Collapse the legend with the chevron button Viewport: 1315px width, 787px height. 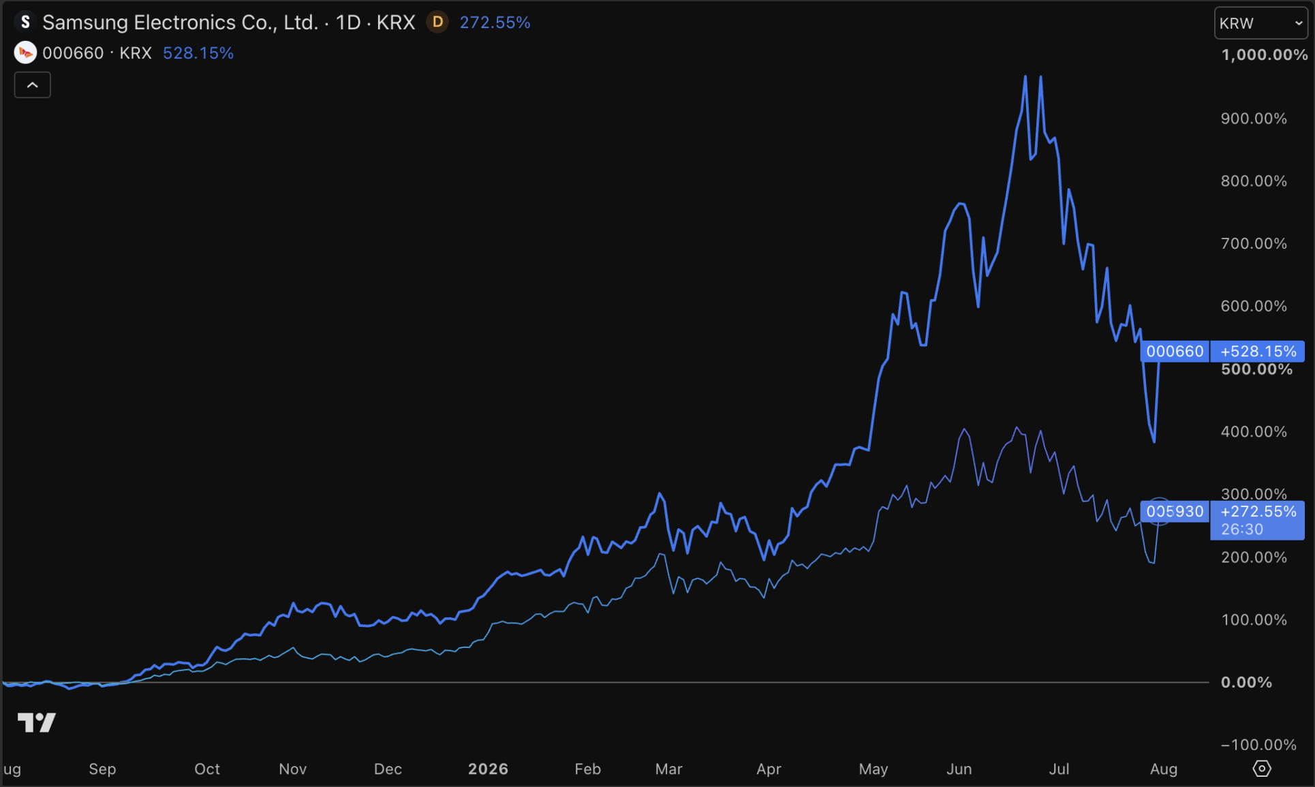[x=32, y=85]
